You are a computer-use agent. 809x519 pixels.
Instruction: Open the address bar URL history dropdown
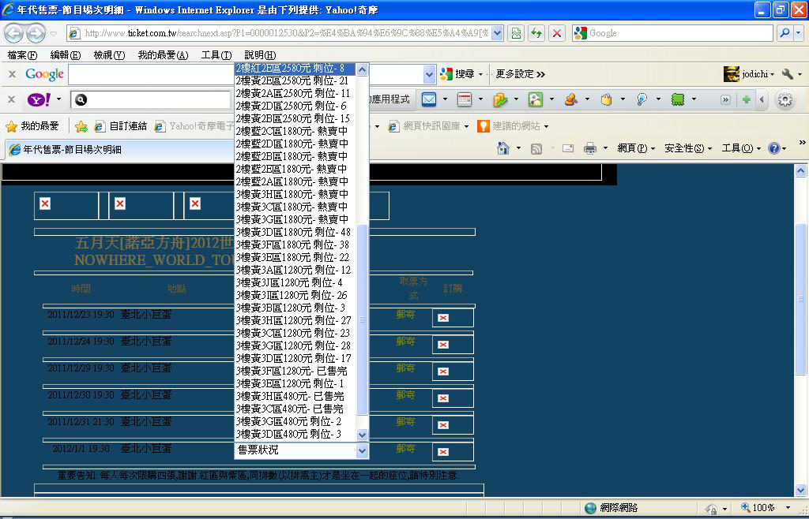pos(497,33)
